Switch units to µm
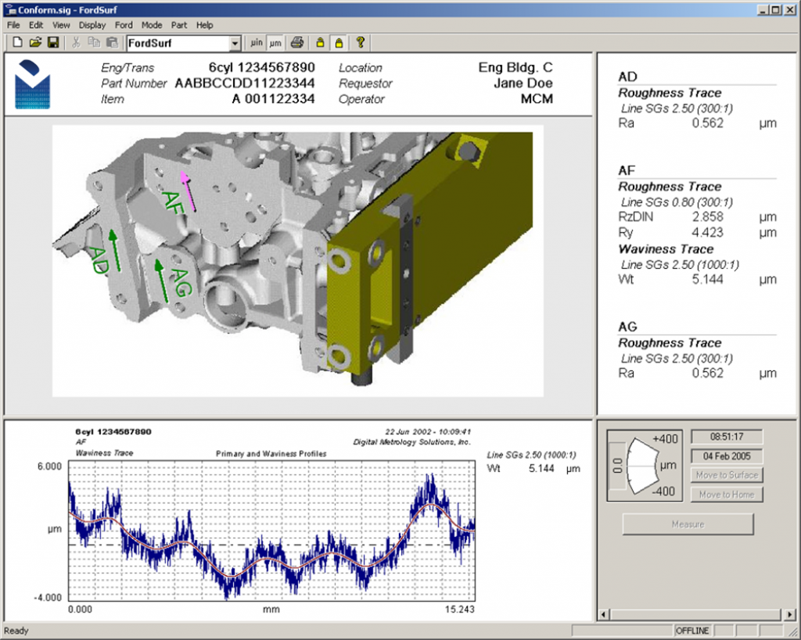This screenshot has height=640, width=801. 275,43
